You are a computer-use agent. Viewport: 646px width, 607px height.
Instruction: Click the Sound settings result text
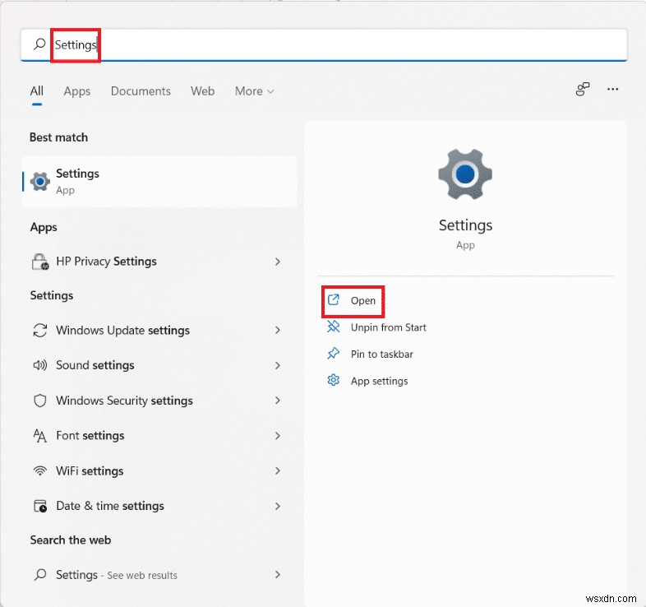click(95, 365)
